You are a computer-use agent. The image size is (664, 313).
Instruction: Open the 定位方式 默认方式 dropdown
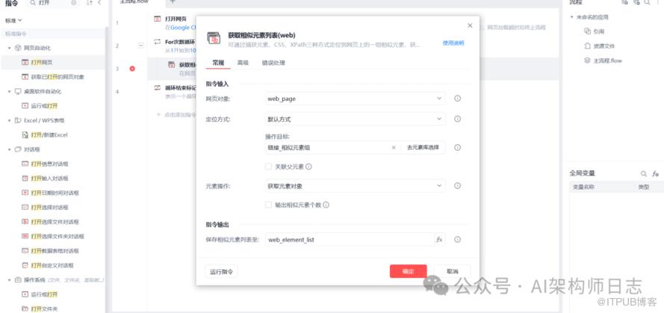[x=356, y=119]
